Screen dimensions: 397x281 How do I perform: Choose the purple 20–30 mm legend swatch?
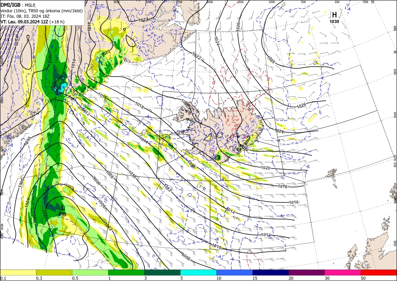coord(306,272)
